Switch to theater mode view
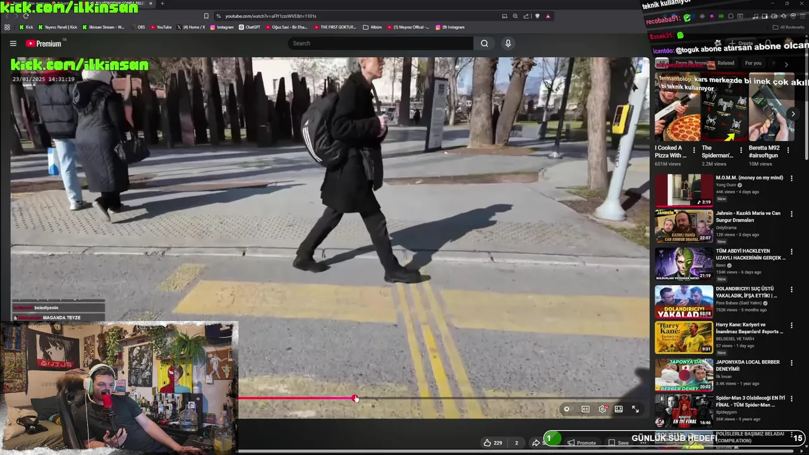 click(619, 409)
